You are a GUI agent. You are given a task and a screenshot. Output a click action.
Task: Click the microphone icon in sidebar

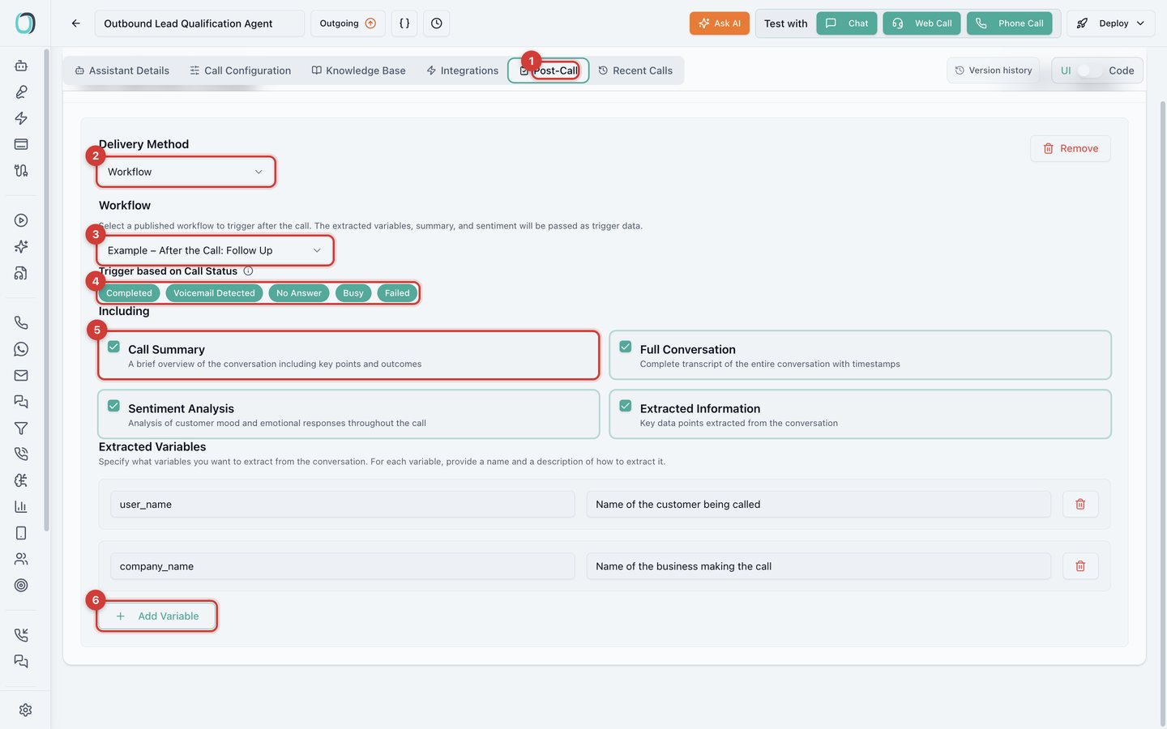(x=21, y=92)
